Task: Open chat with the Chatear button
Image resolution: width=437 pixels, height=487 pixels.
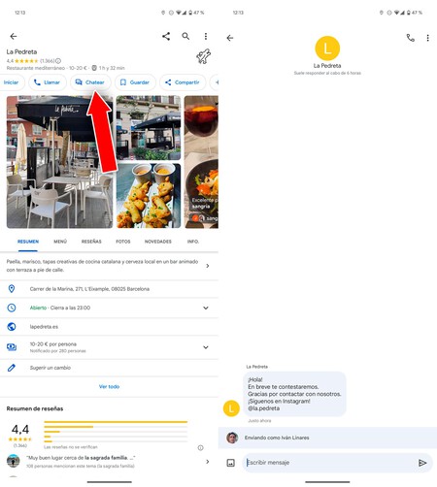Action: [x=90, y=82]
